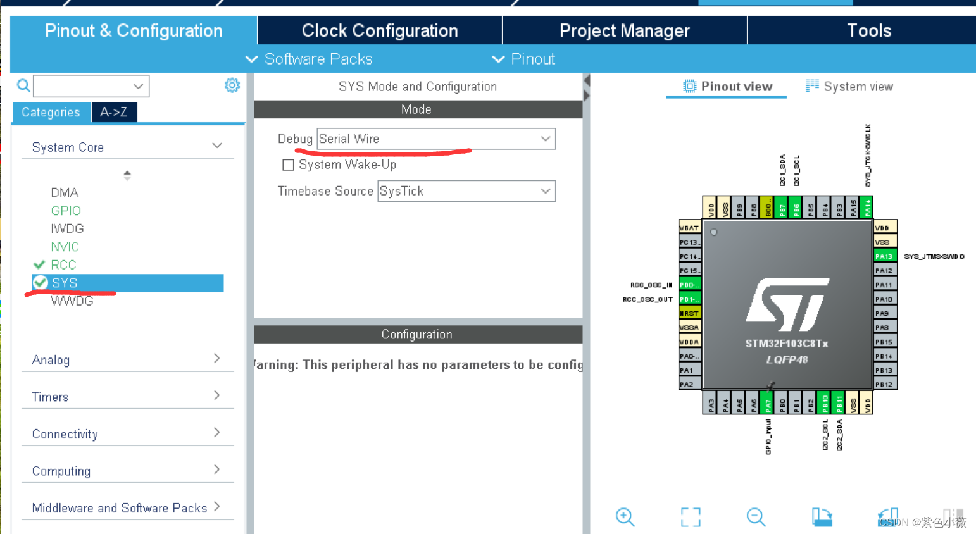Viewport: 976px width, 534px height.
Task: Click the PD0 oscillator-in pin
Action: (690, 285)
